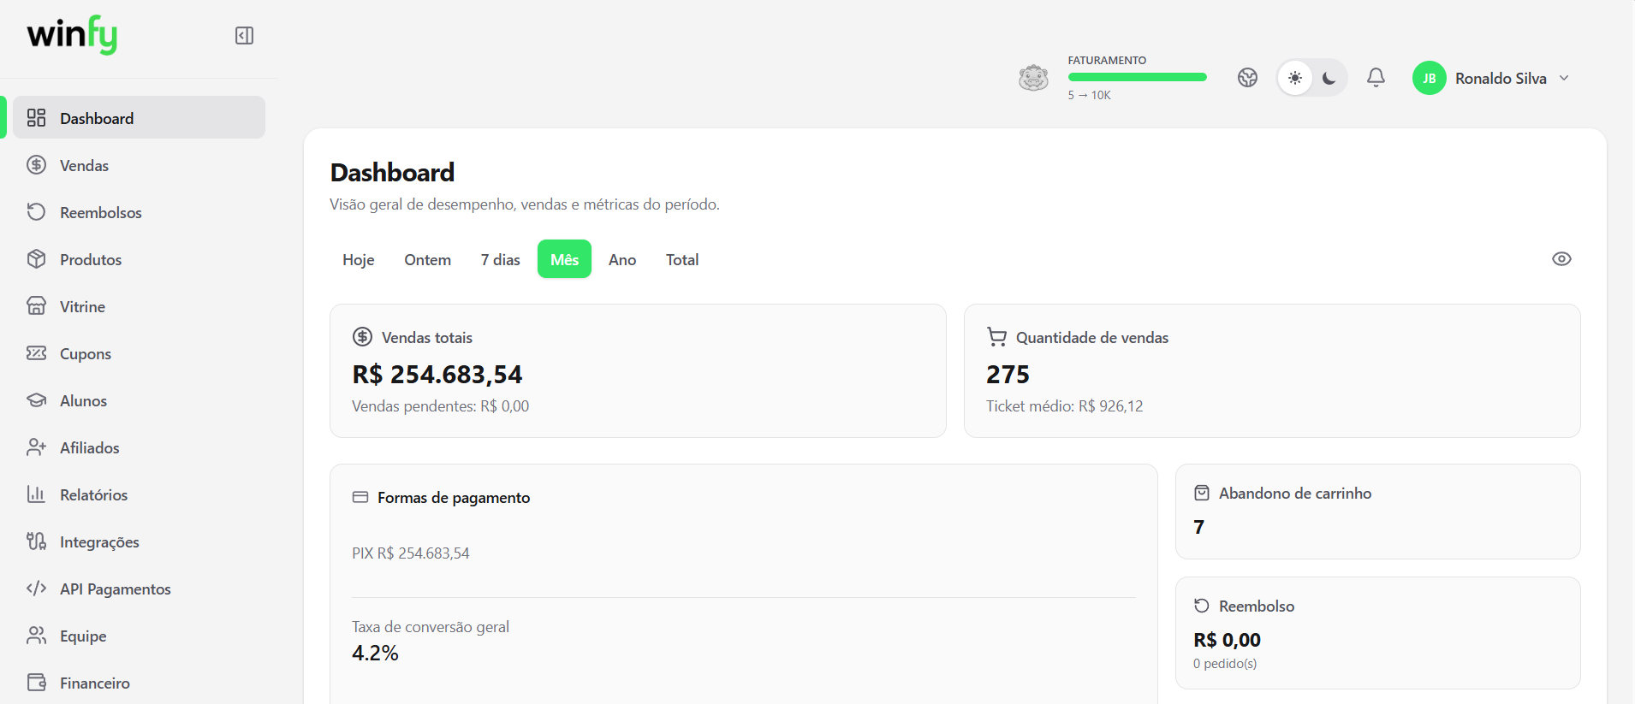The image size is (1635, 704).
Task: Toggle values visibility eye icon
Action: coord(1561,259)
